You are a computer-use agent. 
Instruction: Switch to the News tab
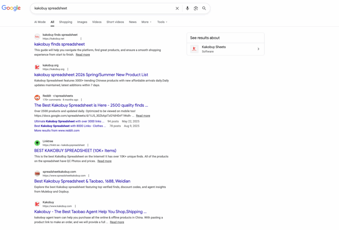click(x=132, y=22)
